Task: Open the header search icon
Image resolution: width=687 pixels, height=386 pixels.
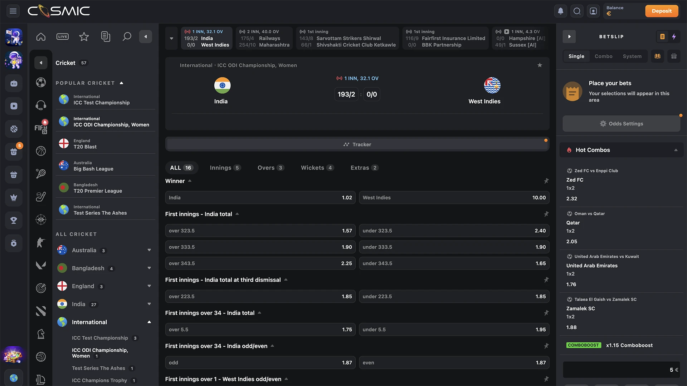Action: tap(577, 11)
